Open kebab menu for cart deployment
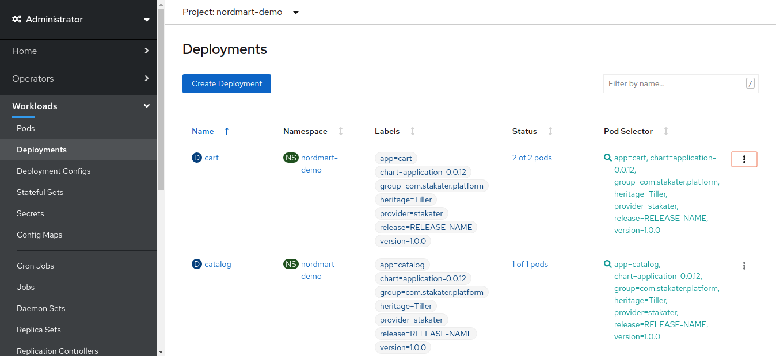The image size is (776, 356). [744, 159]
